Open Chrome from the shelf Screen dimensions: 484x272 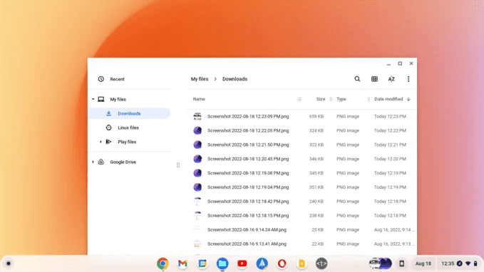pyautogui.click(x=163, y=263)
